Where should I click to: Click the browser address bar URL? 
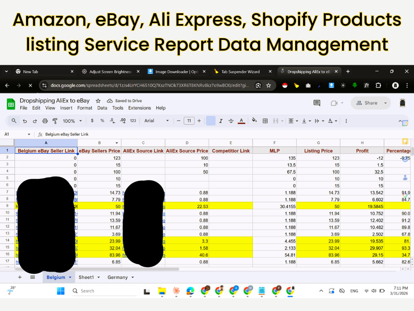pyautogui.click(x=149, y=85)
